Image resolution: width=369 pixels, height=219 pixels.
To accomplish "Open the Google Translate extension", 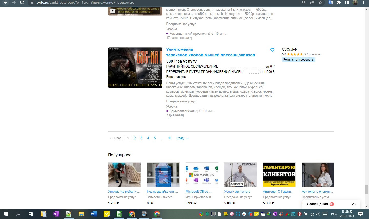I will pyautogui.click(x=331, y=2).
